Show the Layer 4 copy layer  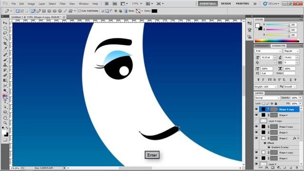pos(256,121)
